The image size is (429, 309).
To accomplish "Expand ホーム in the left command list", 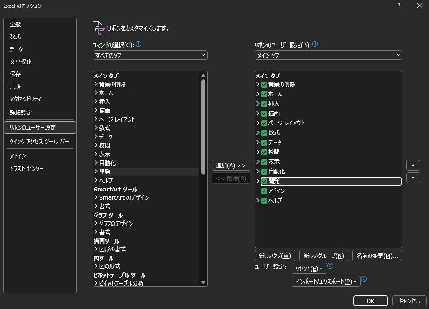I will 96,93.
